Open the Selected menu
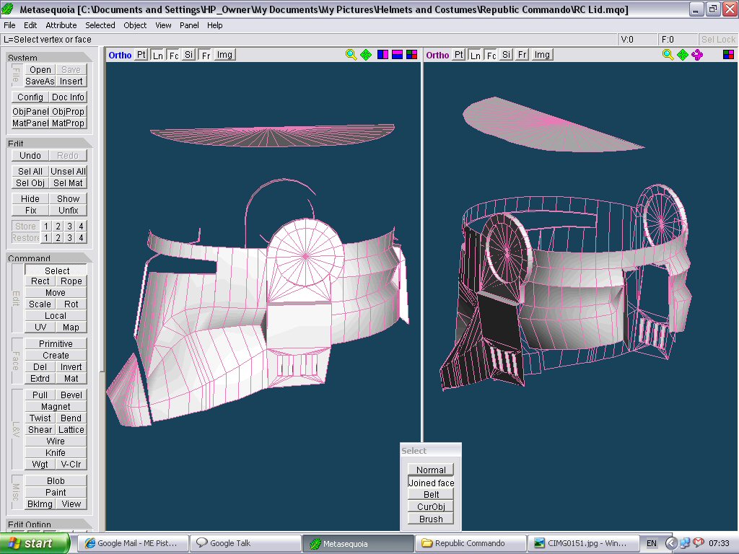Viewport: 739px width, 554px height. click(100, 25)
